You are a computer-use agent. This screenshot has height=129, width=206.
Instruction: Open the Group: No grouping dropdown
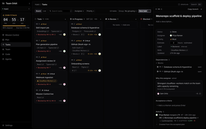pos(127,11)
